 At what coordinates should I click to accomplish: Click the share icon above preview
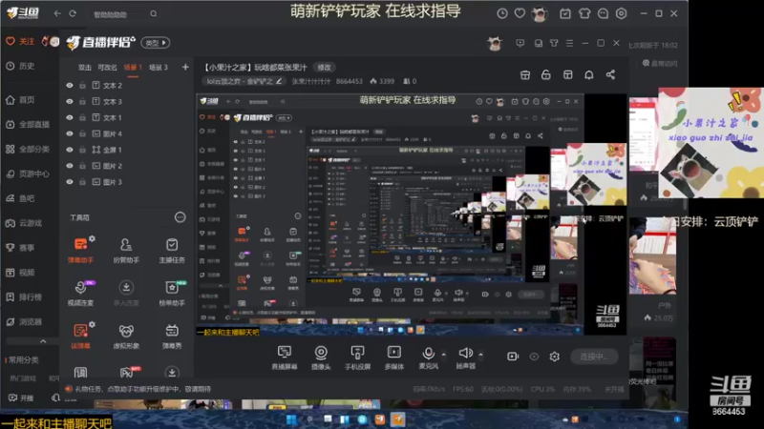click(x=610, y=75)
